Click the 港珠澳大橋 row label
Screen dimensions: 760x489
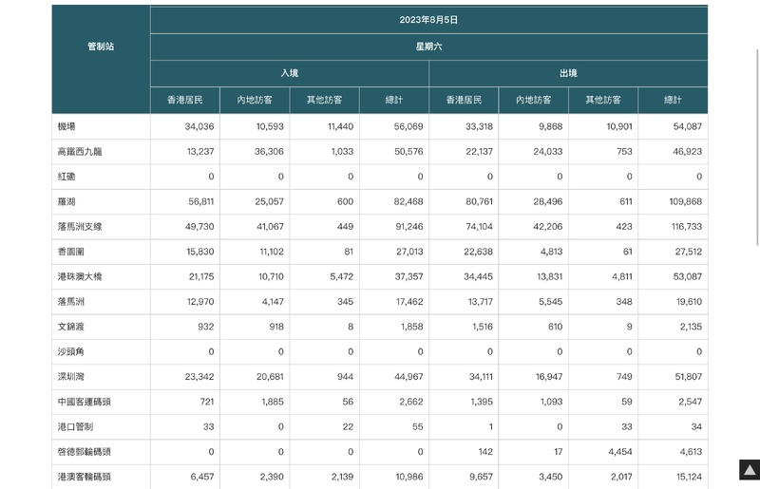(x=80, y=276)
